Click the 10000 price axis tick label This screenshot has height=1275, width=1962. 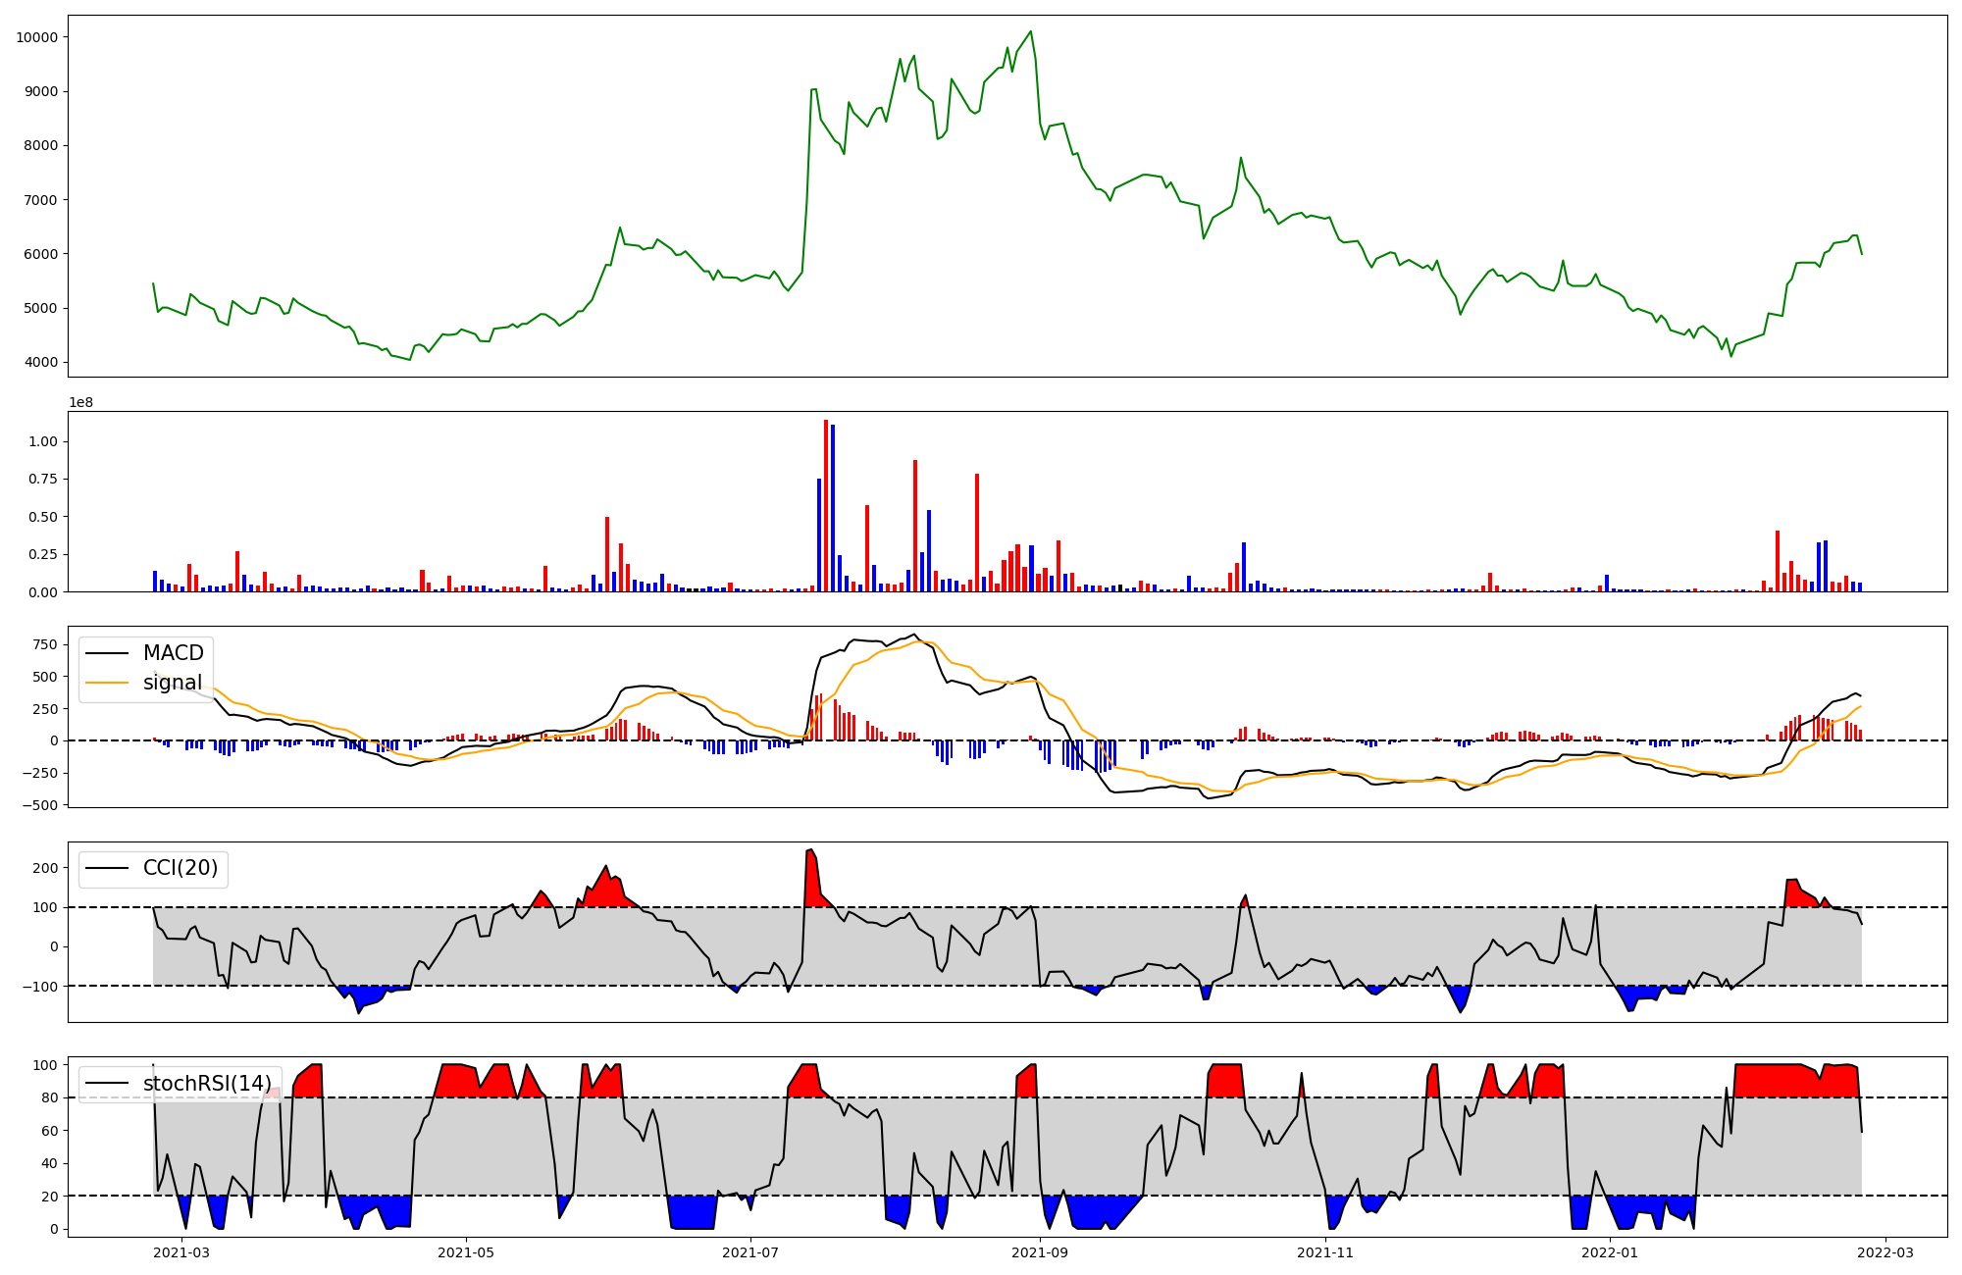[x=37, y=37]
